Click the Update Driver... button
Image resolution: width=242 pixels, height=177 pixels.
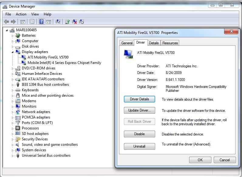pos(139,110)
